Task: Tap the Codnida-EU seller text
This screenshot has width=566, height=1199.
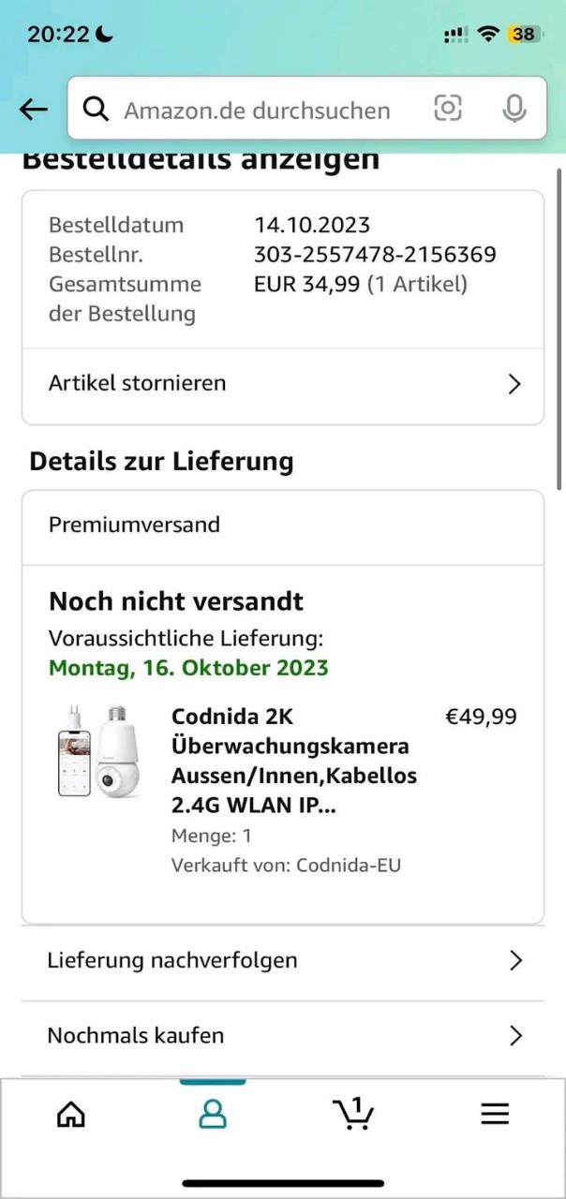Action: point(348,866)
